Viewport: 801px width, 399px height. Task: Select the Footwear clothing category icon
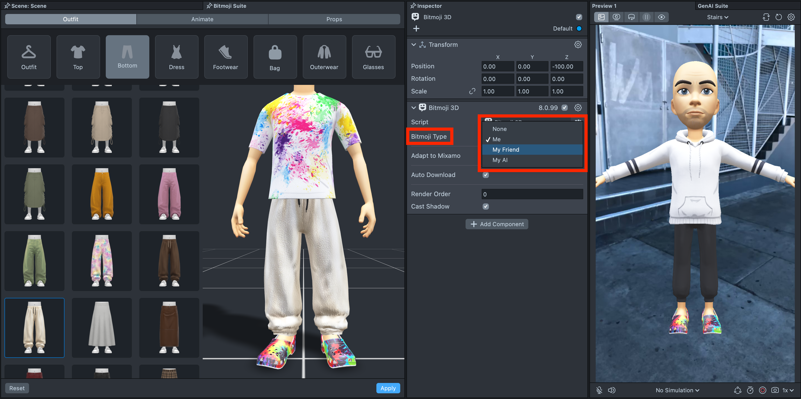point(226,57)
